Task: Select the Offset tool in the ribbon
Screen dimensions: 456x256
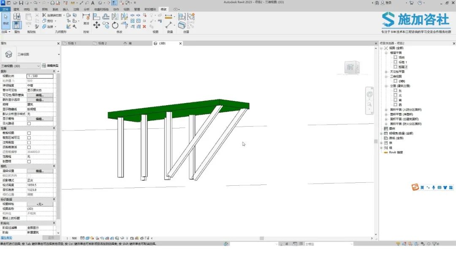Action: [106, 16]
